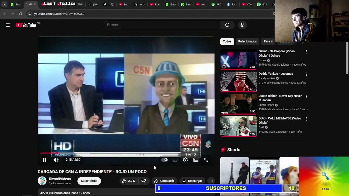The image size is (349, 196).
Task: Switch to the Kick 'Piru' tab
Action: tap(186, 4)
